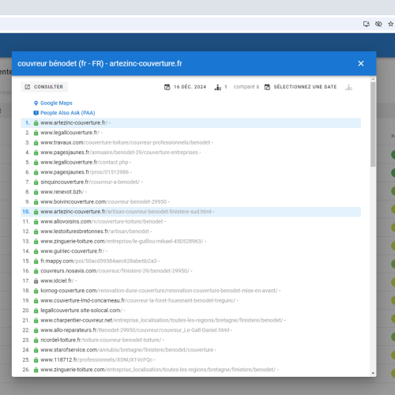
Task: Open legallcouverture.site-solocal.com result
Action: (x=81, y=310)
